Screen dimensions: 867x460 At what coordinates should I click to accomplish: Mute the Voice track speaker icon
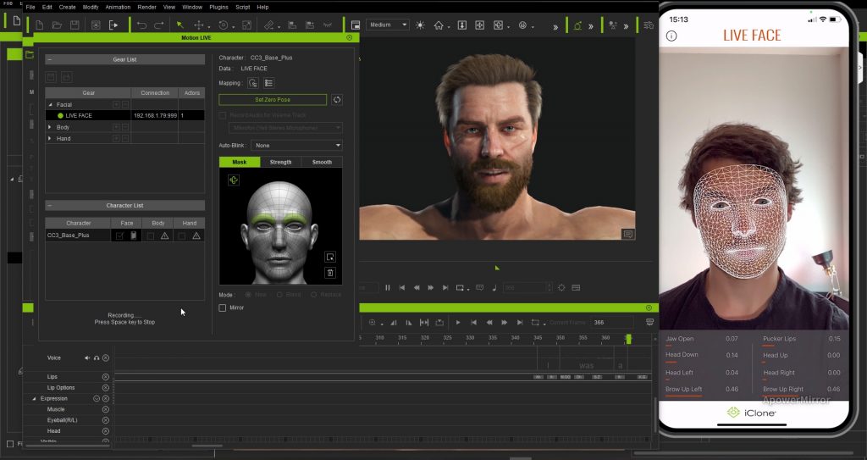point(87,358)
